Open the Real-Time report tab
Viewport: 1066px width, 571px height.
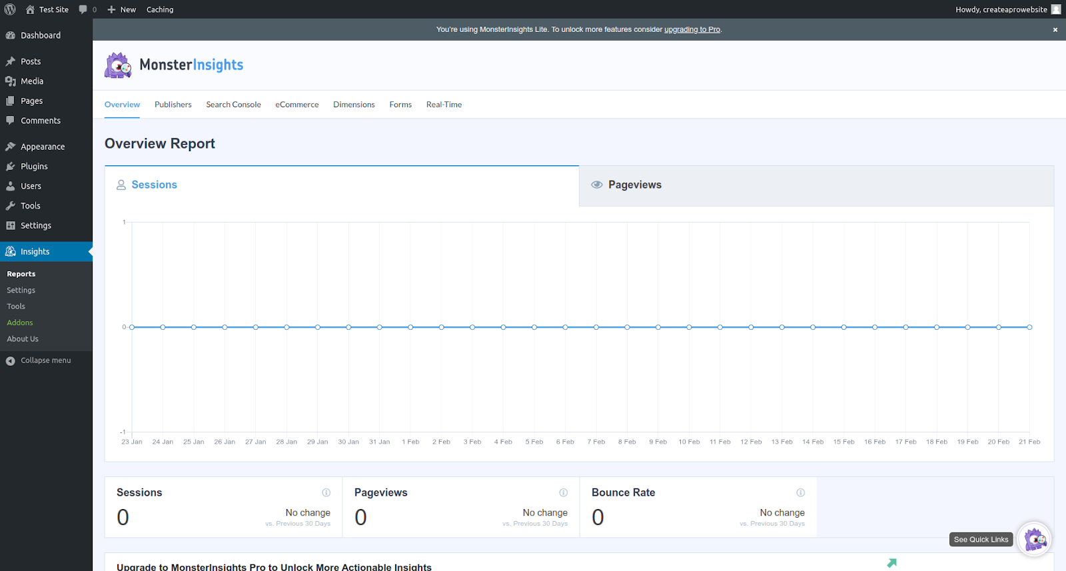(x=444, y=105)
